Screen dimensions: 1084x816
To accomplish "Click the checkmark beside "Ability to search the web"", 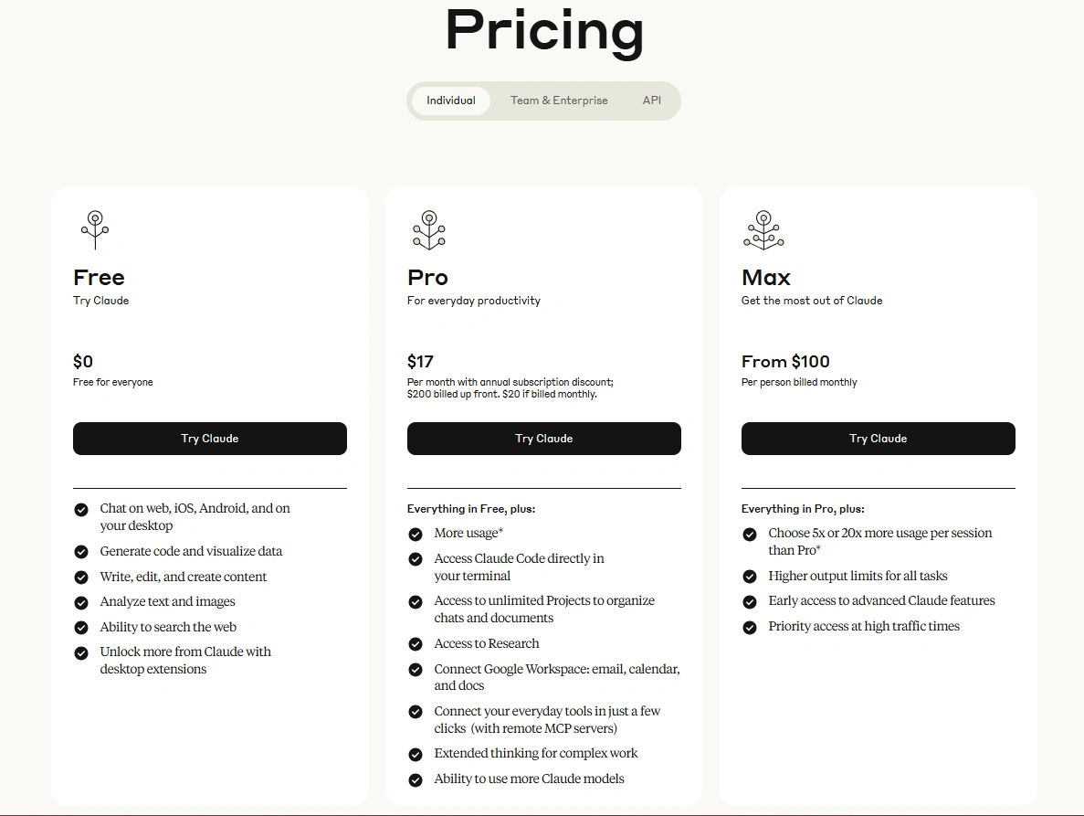I will 79,627.
